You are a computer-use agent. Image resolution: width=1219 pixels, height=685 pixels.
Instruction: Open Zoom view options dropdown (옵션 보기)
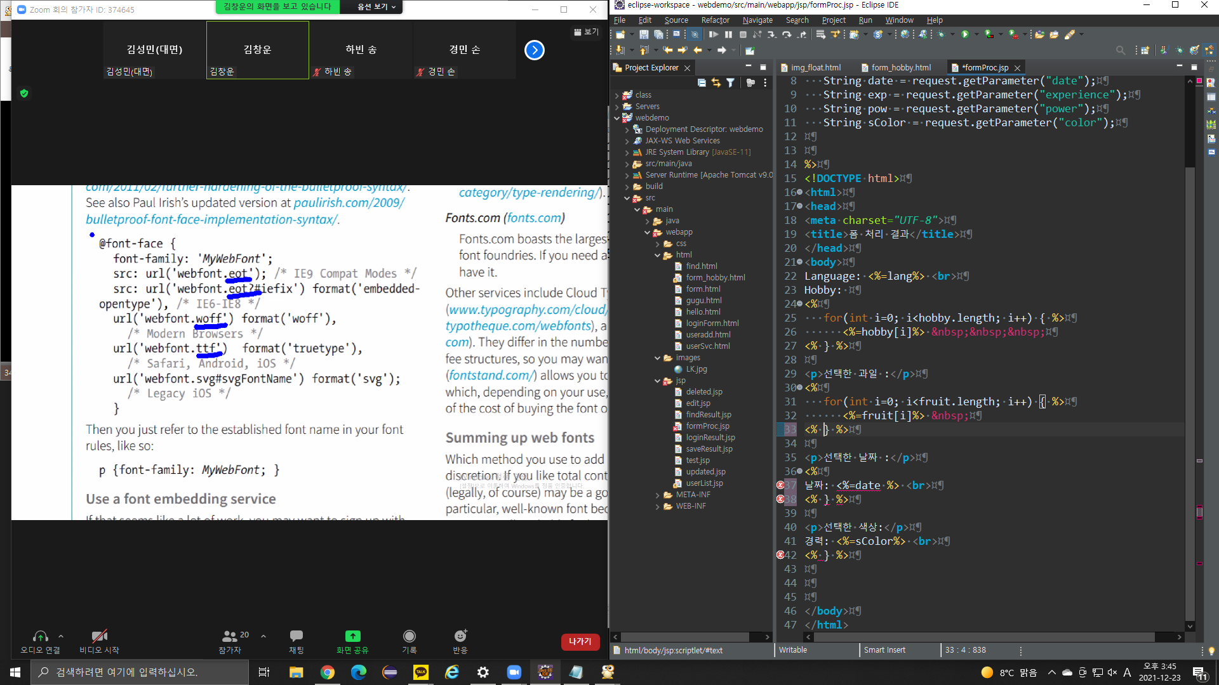click(x=376, y=6)
